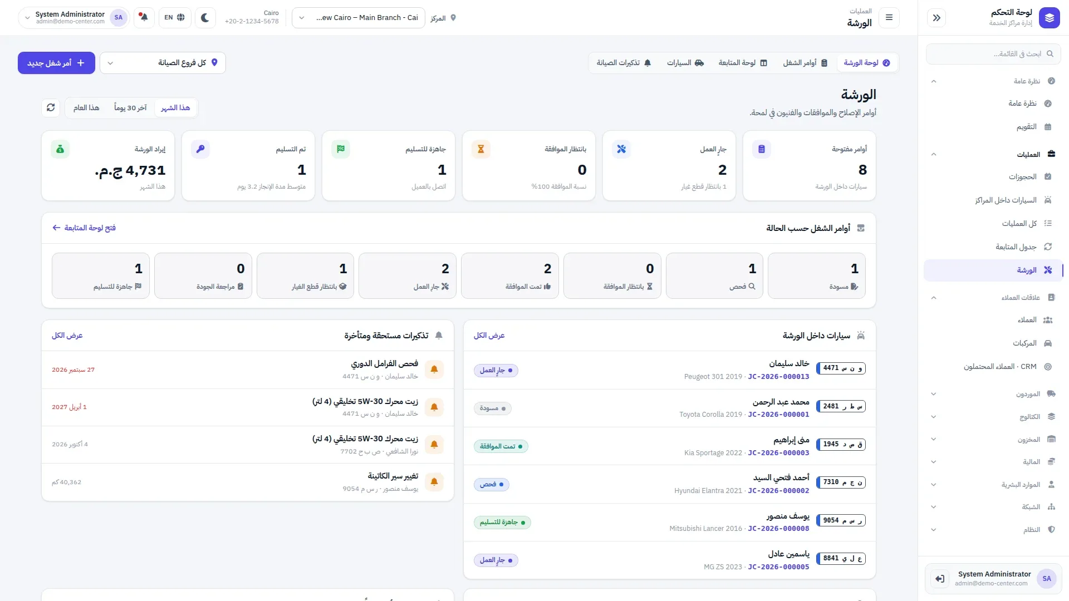The image size is (1069, 601).
Task: Open the فتح لوحة المتابعة link
Action: coord(84,228)
